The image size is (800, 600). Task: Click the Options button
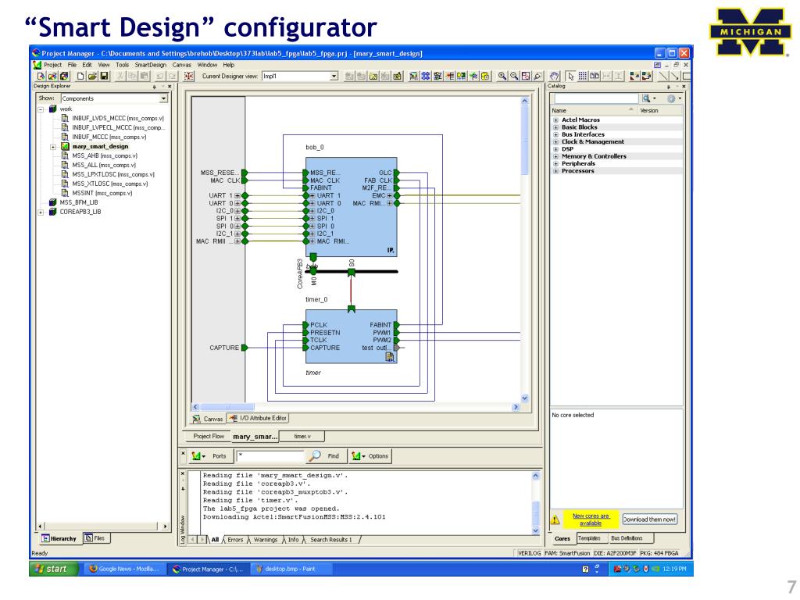coord(370,456)
